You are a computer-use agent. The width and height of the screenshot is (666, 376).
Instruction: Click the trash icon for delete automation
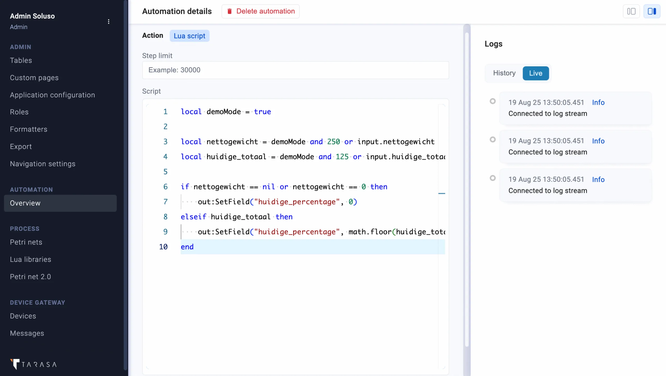point(229,11)
